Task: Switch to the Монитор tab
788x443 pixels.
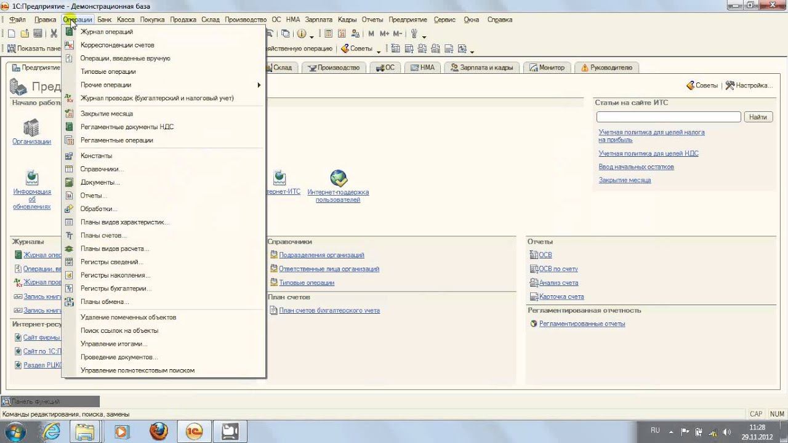Action: pyautogui.click(x=548, y=68)
